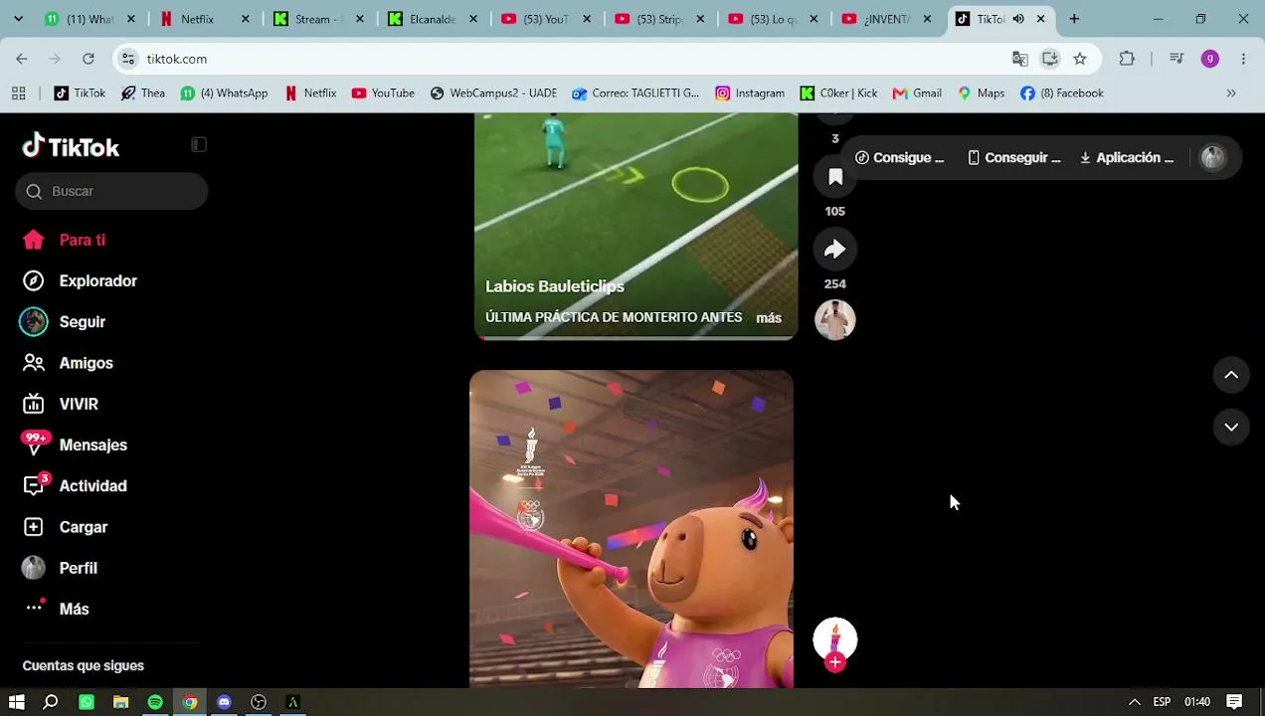Play the soccer field video
This screenshot has width=1265, height=716.
tap(635, 226)
